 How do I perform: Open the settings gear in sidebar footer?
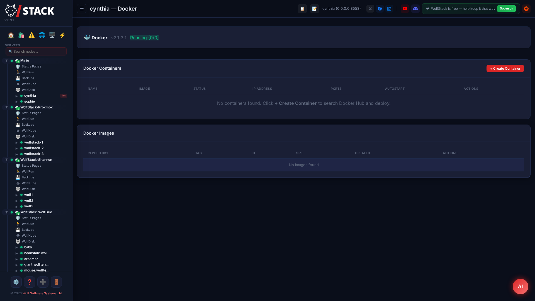point(16,282)
